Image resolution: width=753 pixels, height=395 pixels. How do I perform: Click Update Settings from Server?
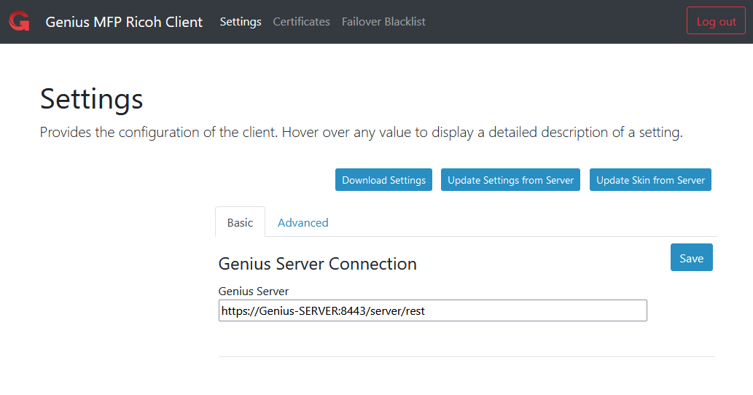pyautogui.click(x=510, y=180)
